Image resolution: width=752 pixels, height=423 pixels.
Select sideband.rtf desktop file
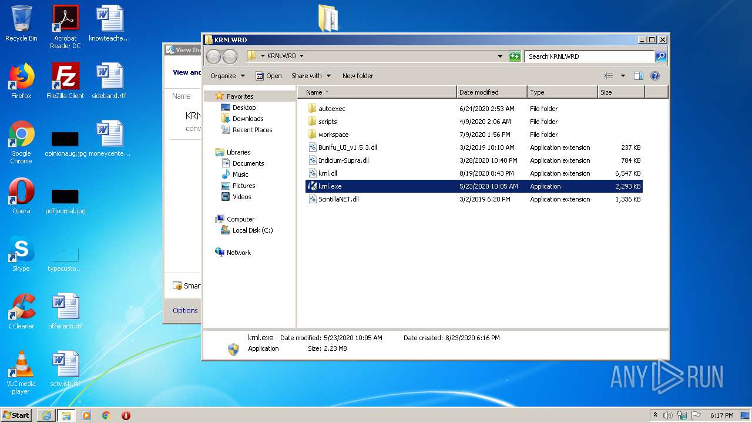point(109,81)
